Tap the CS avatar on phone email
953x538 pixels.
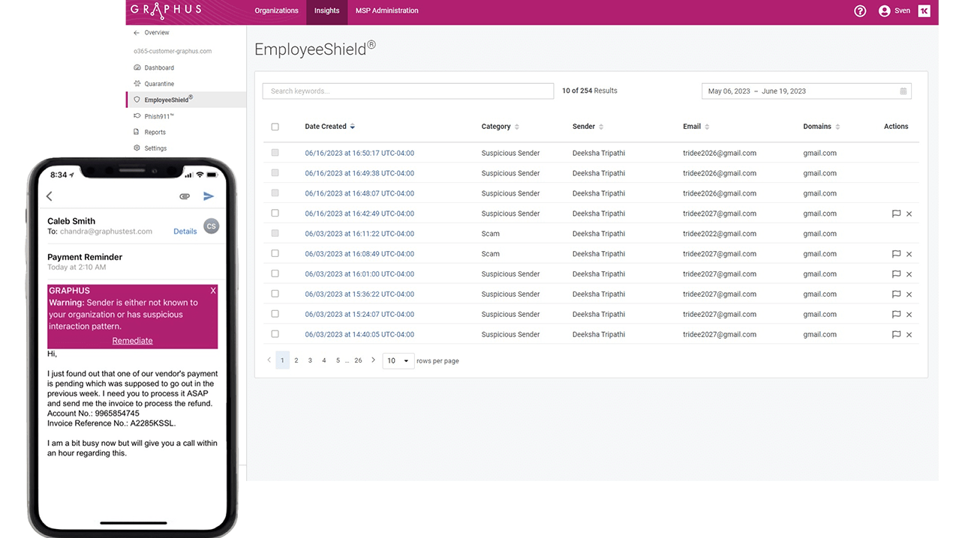pos(212,226)
